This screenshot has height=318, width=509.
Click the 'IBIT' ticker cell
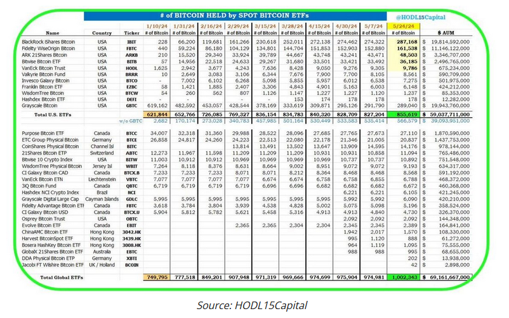(131, 42)
